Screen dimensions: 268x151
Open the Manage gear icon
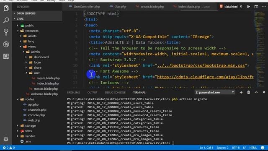[6, 139]
